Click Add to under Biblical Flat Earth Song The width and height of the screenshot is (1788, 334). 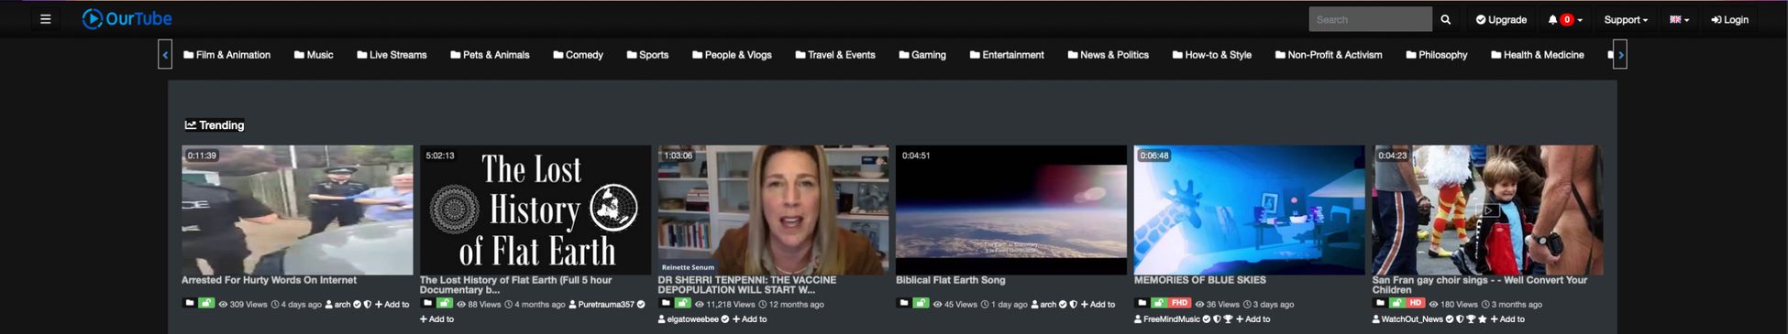(x=1098, y=304)
